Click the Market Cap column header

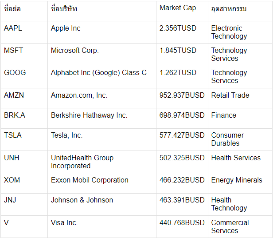(178, 8)
